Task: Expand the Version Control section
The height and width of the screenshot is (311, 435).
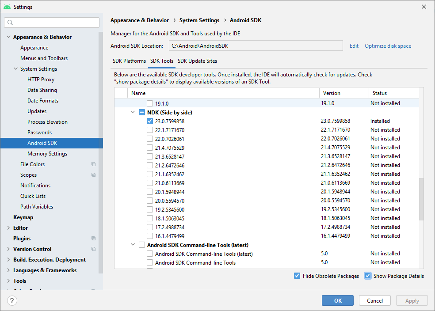Action: 8,249
